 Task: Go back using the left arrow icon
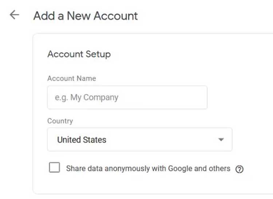click(15, 15)
